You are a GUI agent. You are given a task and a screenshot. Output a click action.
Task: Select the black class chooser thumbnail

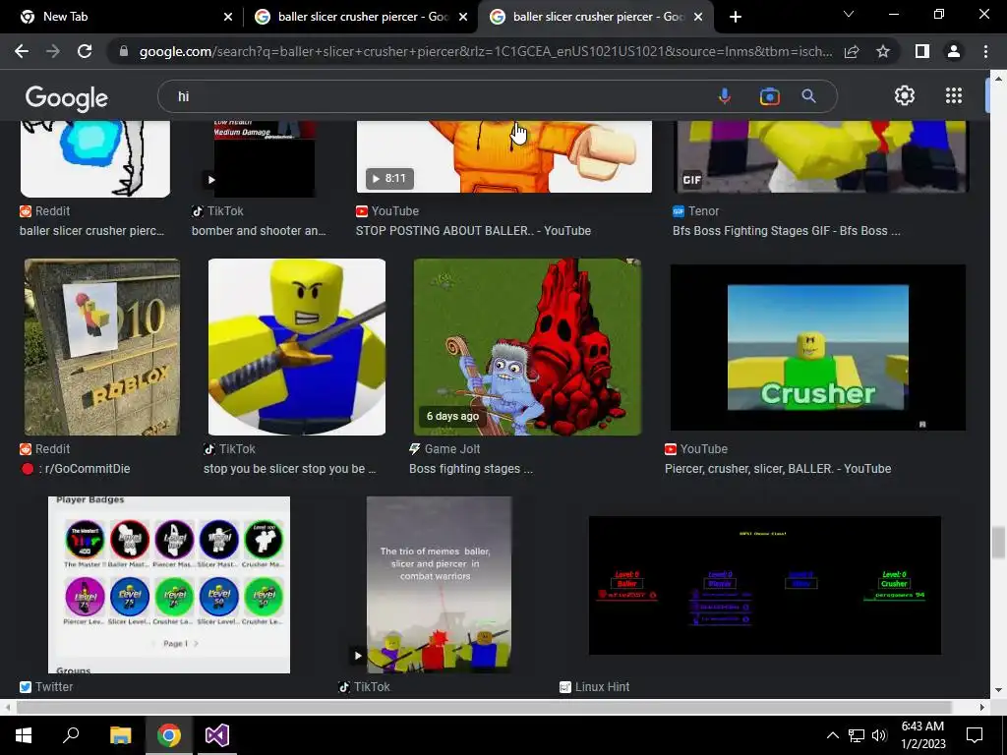pyautogui.click(x=765, y=585)
